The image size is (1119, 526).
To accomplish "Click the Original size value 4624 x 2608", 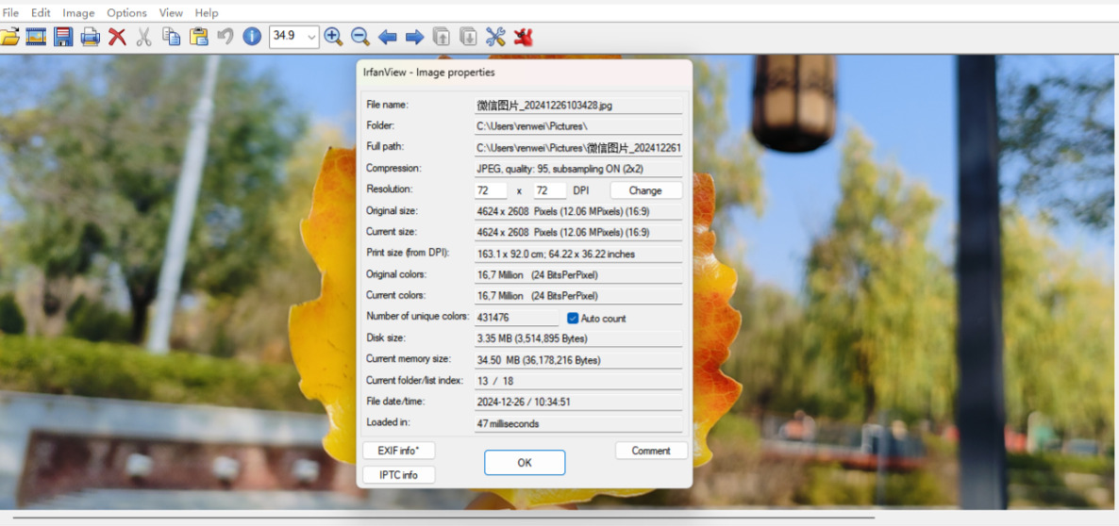I will [x=578, y=212].
